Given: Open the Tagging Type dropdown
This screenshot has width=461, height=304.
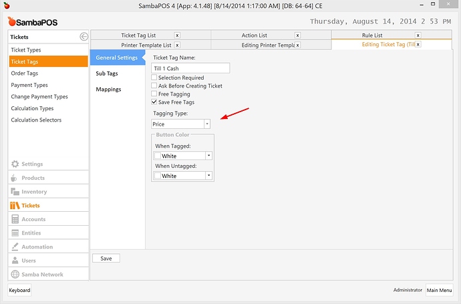Looking at the screenshot, I should pyautogui.click(x=207, y=124).
